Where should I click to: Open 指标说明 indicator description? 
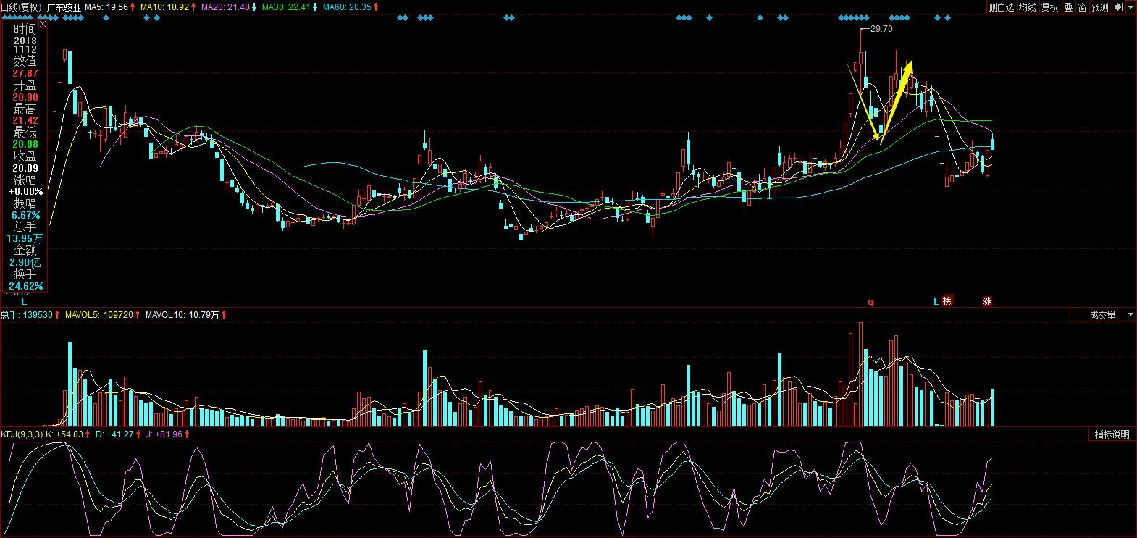[1112, 434]
